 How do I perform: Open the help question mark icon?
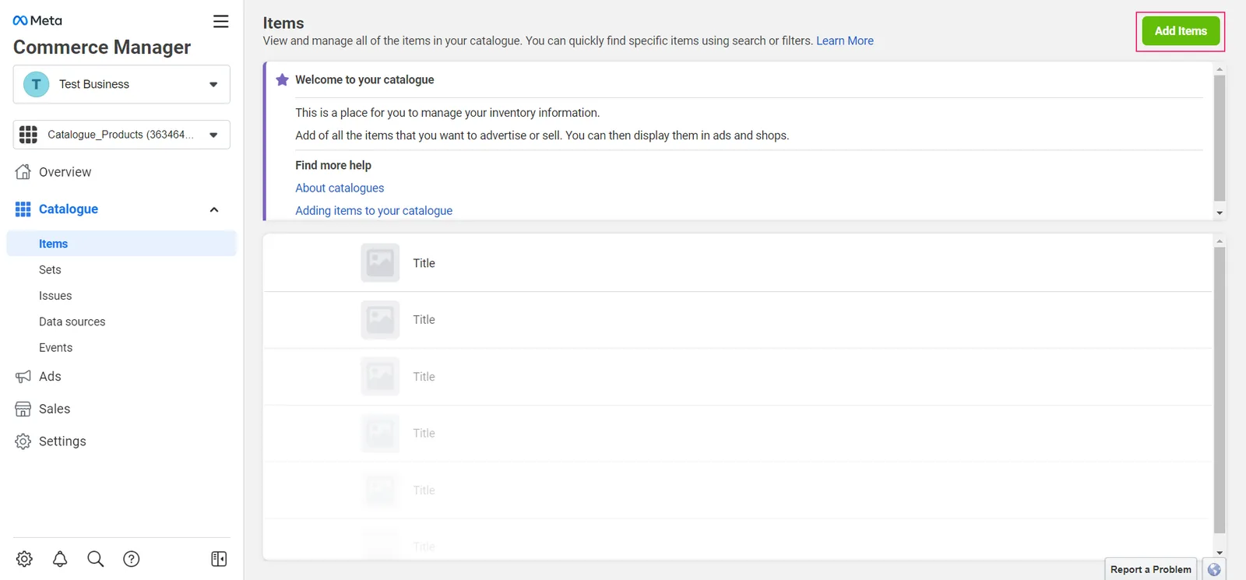point(132,559)
